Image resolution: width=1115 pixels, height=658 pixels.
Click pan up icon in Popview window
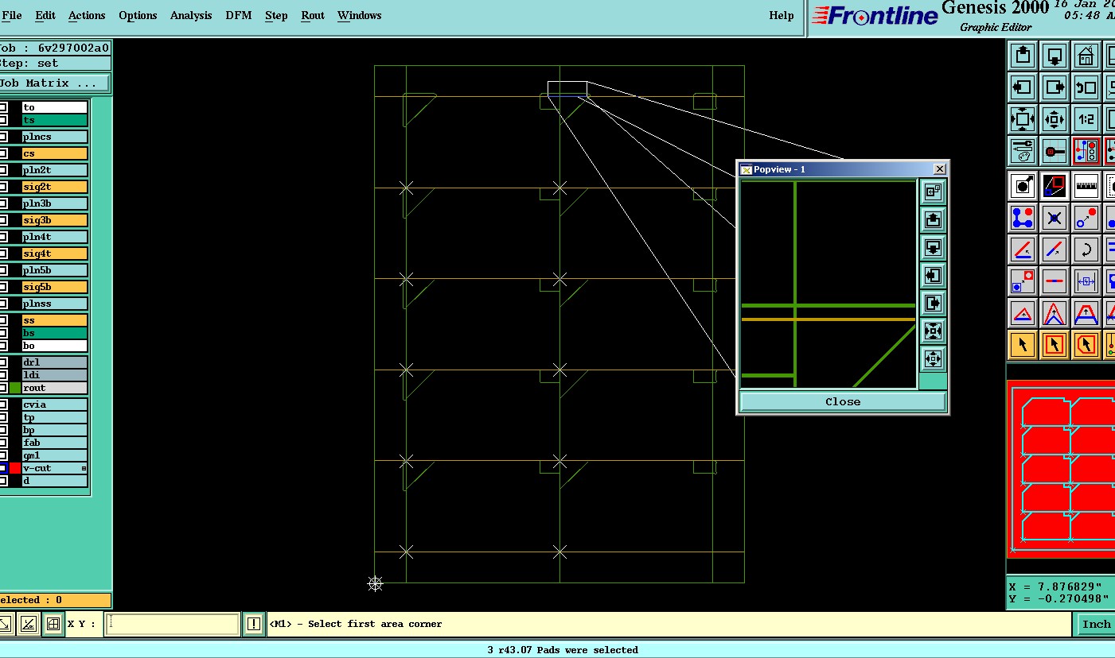click(x=933, y=219)
